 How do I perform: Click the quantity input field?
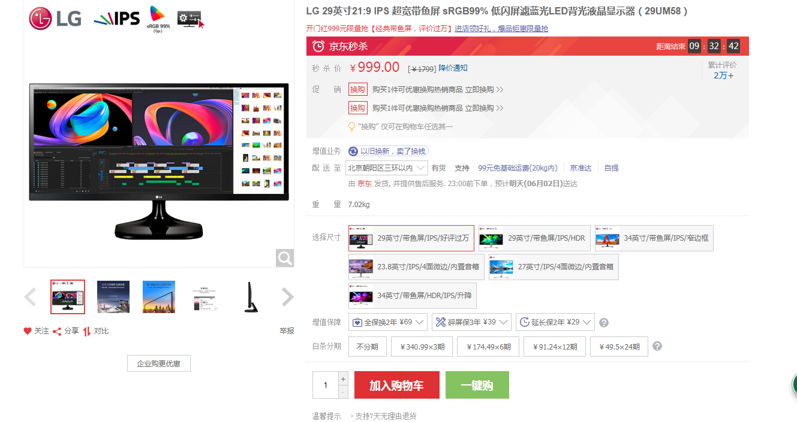326,385
